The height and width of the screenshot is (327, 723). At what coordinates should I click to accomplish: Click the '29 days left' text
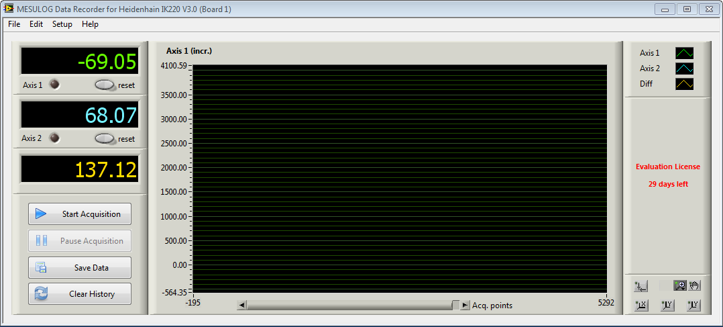point(668,184)
